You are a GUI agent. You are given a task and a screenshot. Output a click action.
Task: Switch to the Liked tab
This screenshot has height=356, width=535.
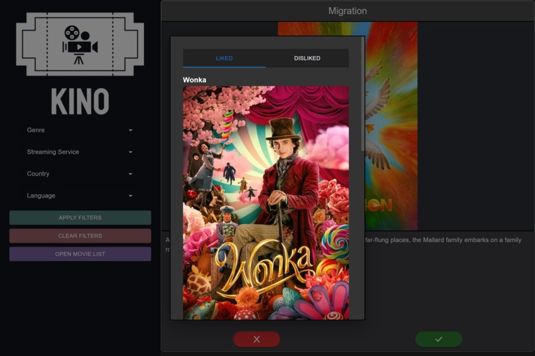click(224, 58)
